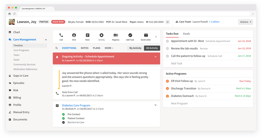Viewport: 262px width, 138px height.
Task: Toggle to My Activity view
Action: point(135,48)
